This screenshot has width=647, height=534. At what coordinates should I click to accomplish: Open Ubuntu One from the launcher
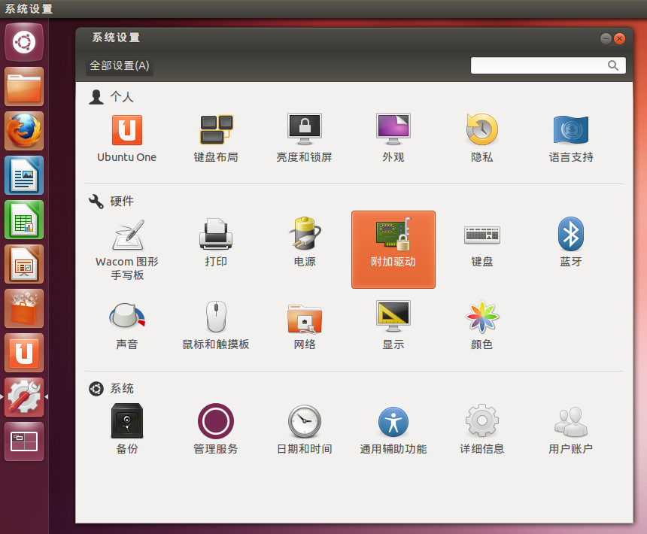(24, 353)
